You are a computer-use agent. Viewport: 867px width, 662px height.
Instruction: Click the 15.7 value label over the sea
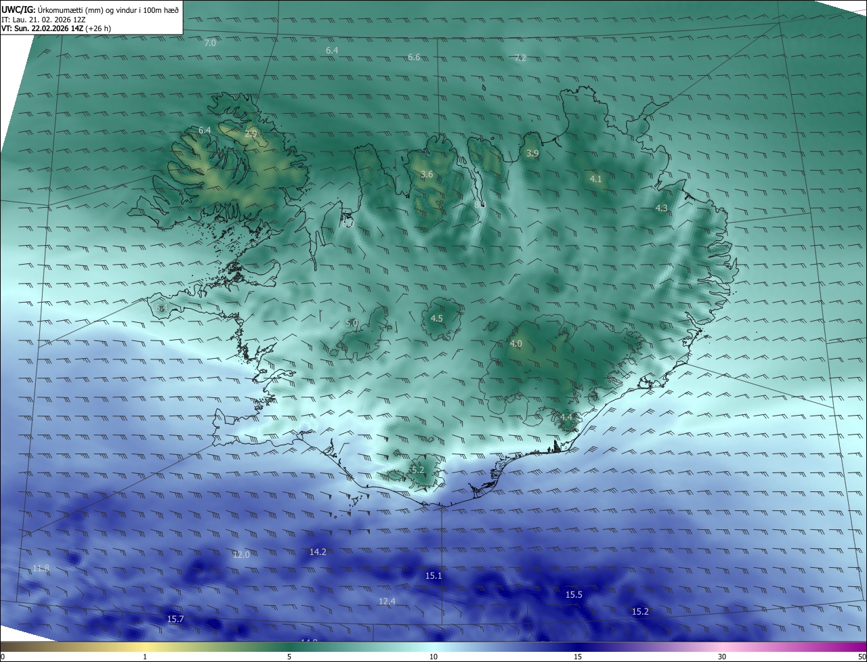click(175, 619)
